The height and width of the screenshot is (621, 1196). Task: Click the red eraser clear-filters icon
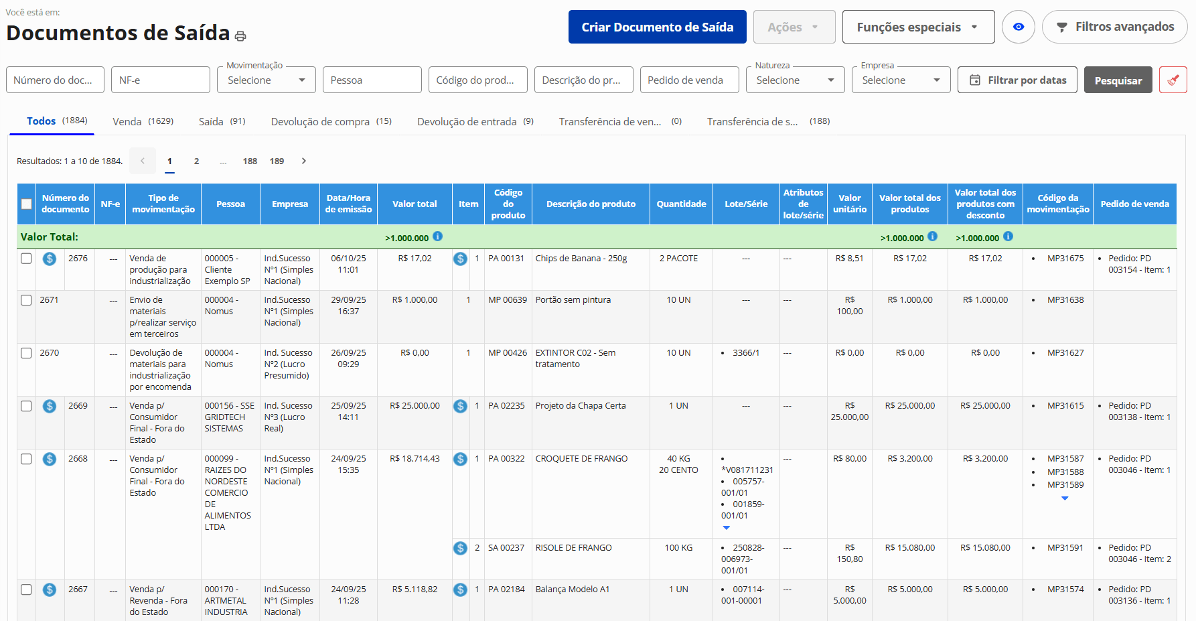[1173, 80]
